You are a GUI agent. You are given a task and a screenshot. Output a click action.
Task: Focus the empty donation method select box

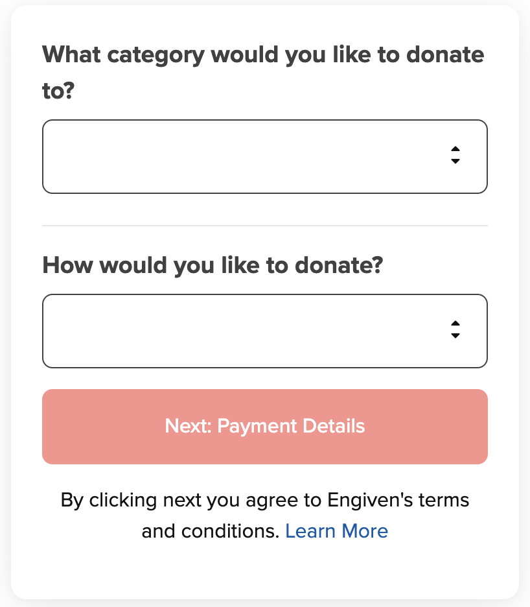(x=264, y=331)
